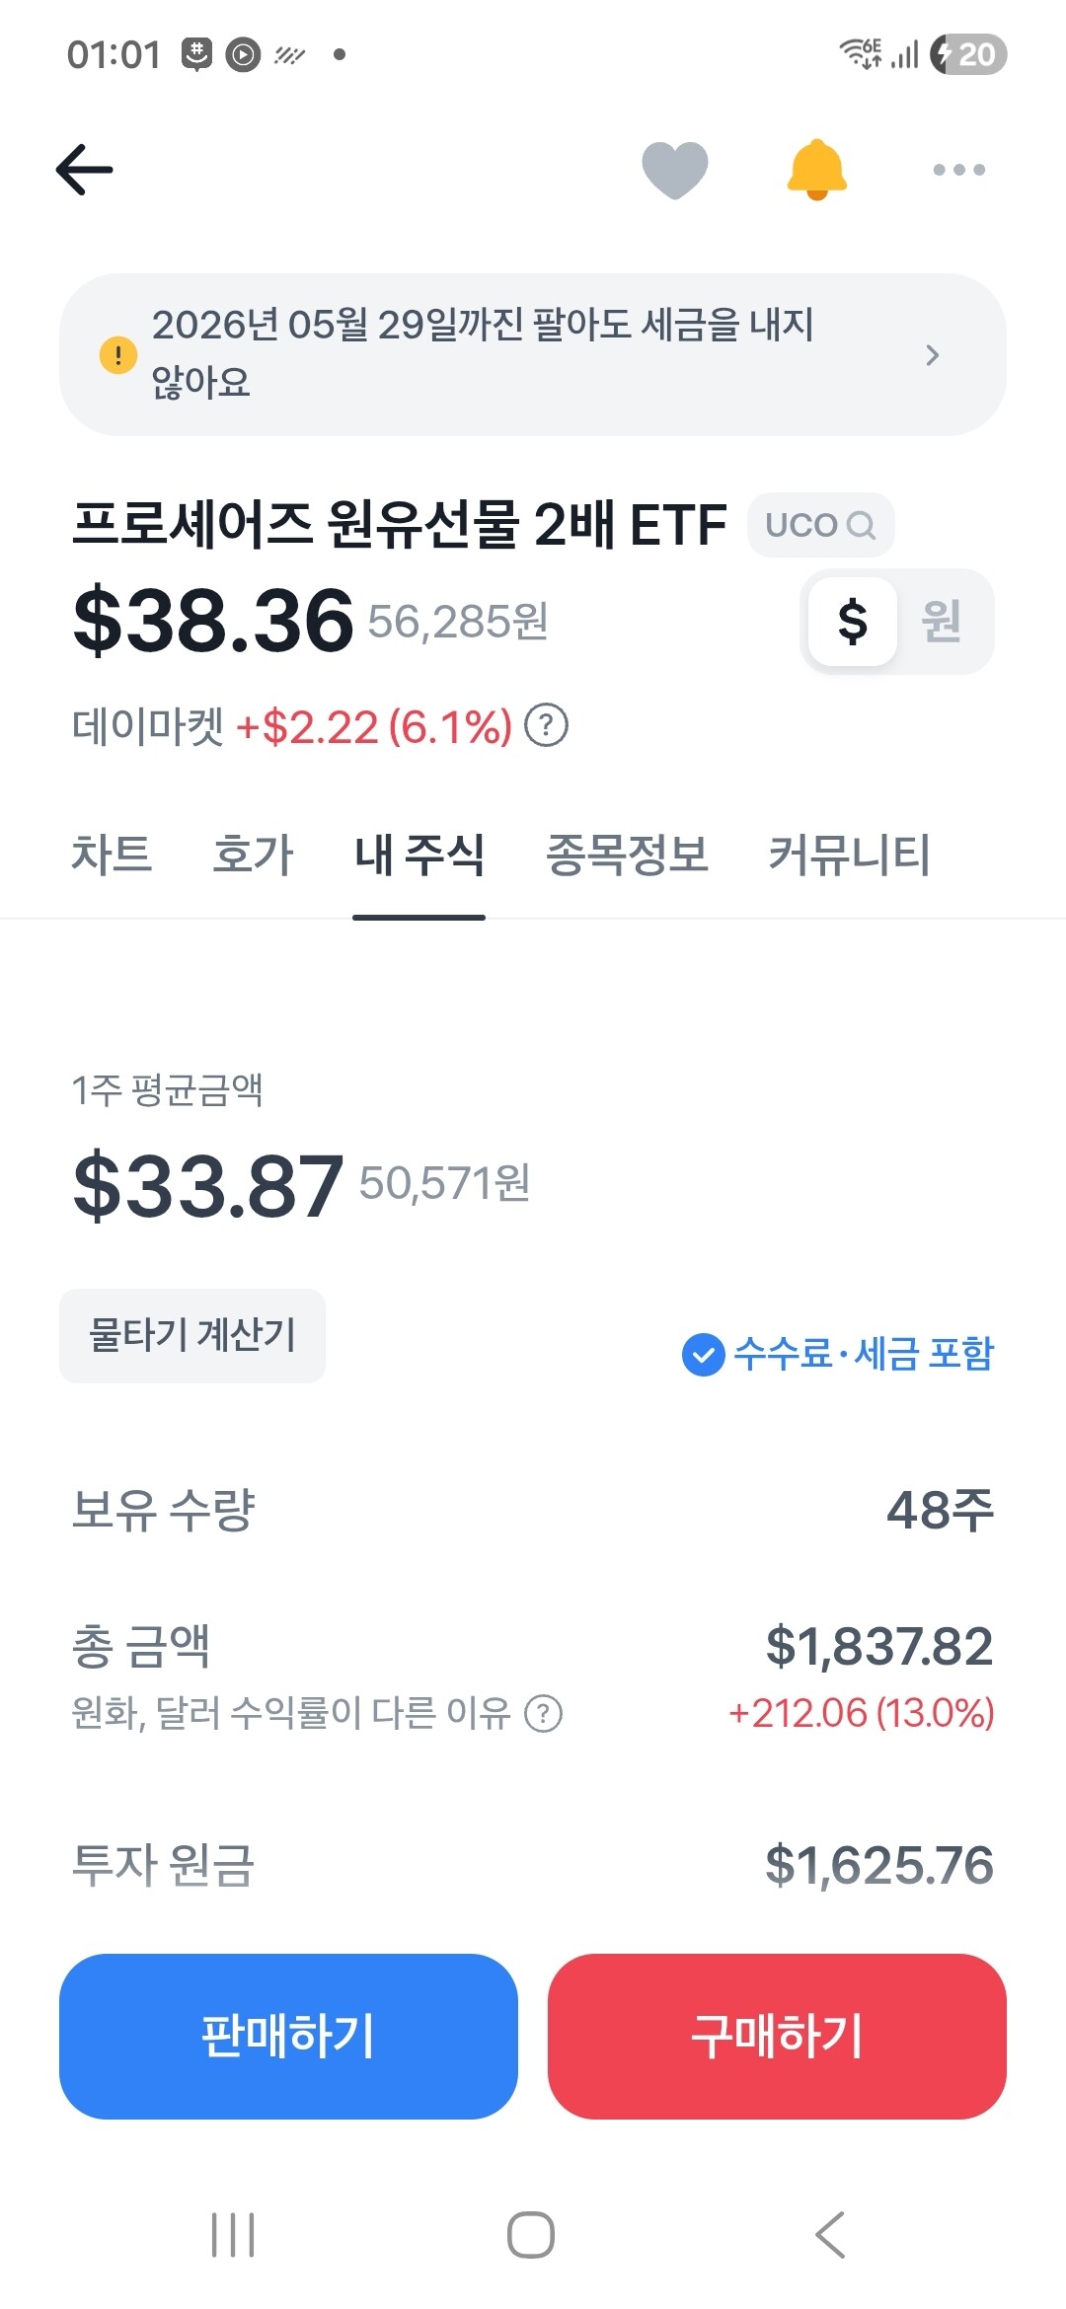Tap the Android home navigation button

click(x=531, y=2234)
